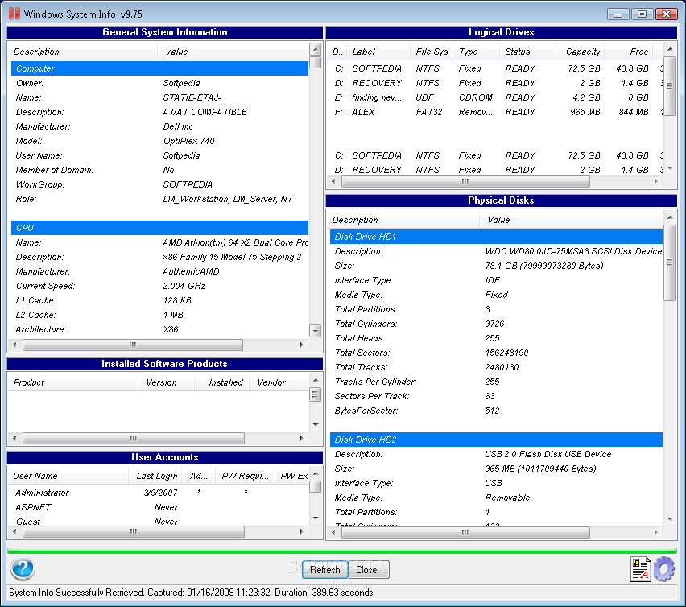Screen dimensions: 686x607
Task: Click the Vendor column header
Action: coord(279,382)
